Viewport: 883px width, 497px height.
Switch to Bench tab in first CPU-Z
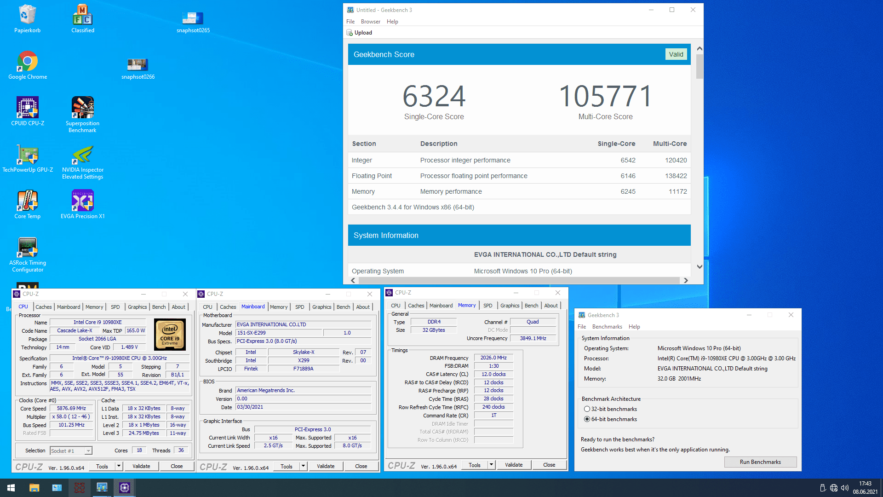(x=159, y=307)
